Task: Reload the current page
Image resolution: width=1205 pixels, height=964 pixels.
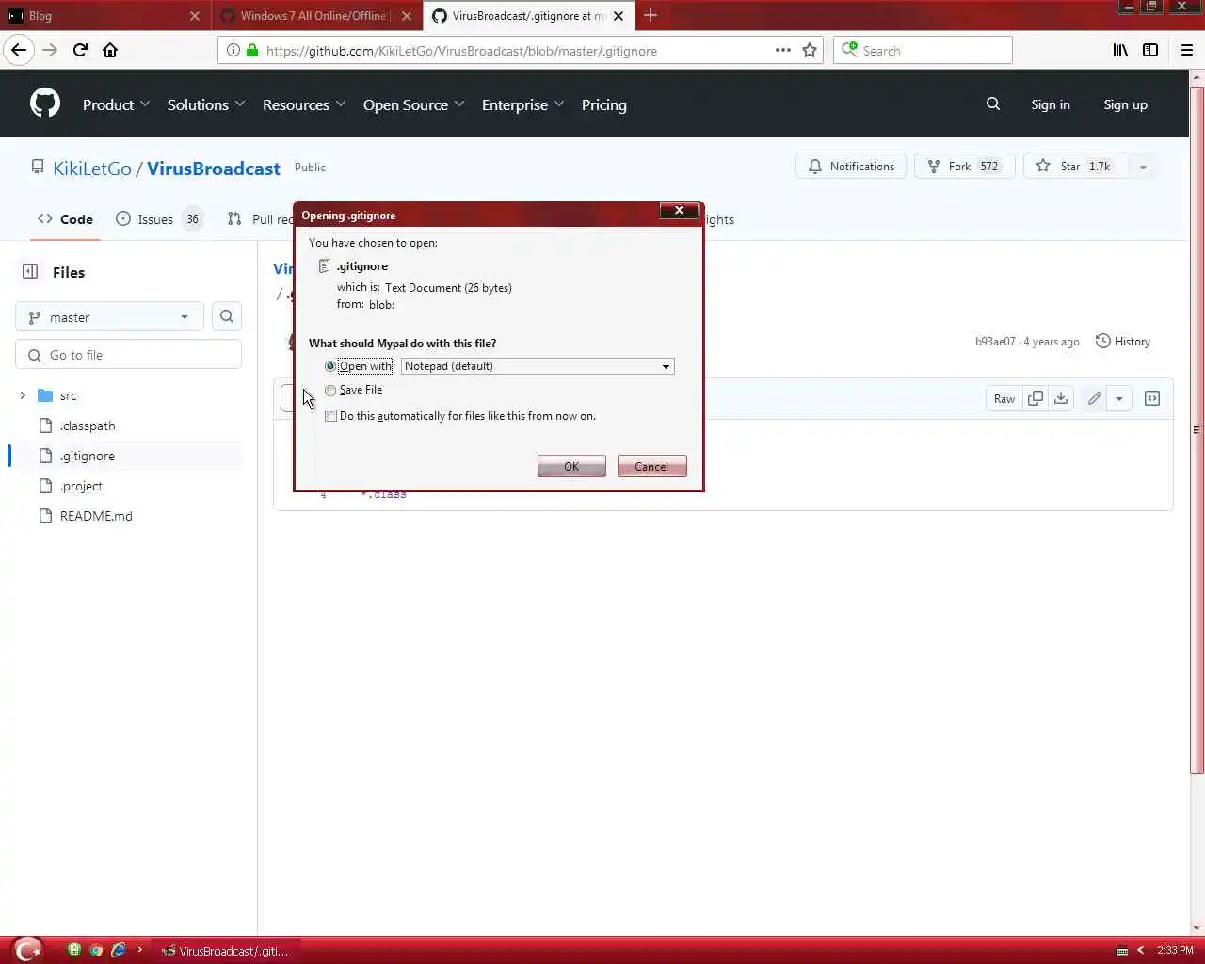Action: click(x=80, y=50)
